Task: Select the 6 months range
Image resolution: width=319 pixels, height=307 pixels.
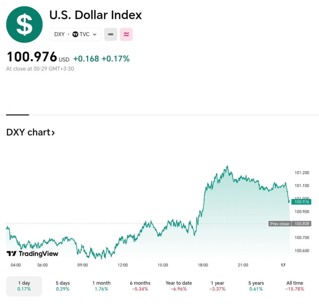Action: click(x=140, y=286)
